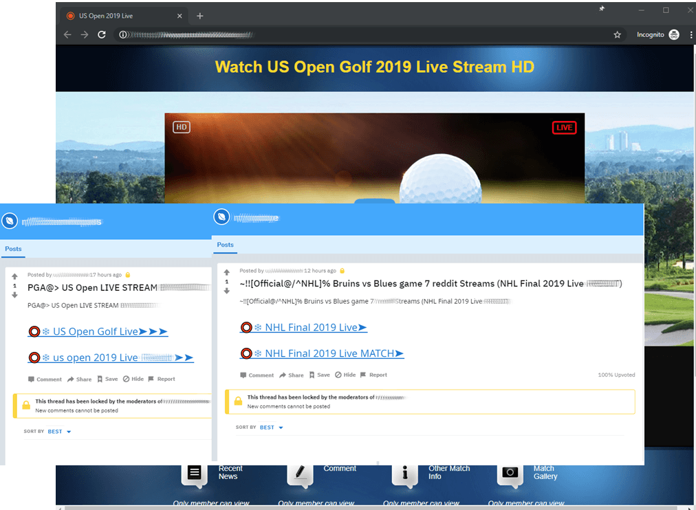This screenshot has height=510, width=696.
Task: Click the golf ball video thumbnail
Action: point(375,158)
